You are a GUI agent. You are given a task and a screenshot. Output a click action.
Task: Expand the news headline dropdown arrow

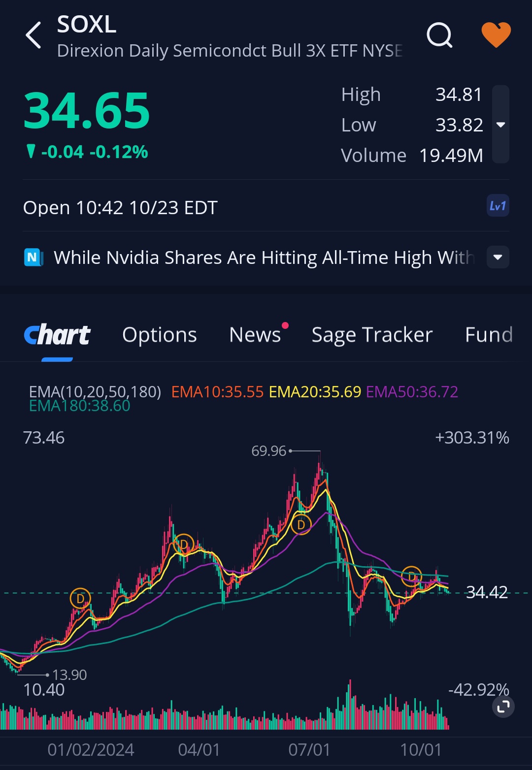[498, 257]
